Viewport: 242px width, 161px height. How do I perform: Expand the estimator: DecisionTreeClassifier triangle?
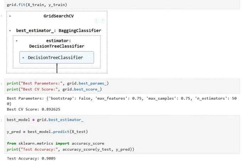pyautogui.click(x=17, y=41)
